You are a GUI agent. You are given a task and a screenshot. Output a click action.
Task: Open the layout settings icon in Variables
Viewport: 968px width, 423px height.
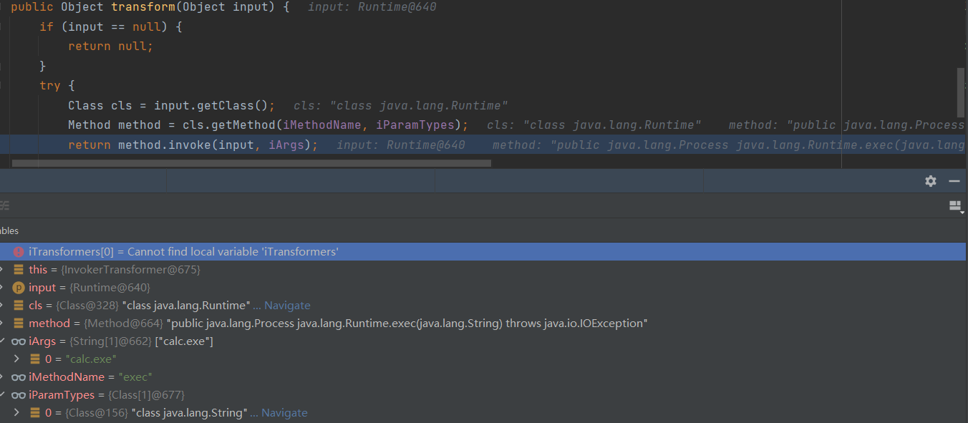pos(955,206)
